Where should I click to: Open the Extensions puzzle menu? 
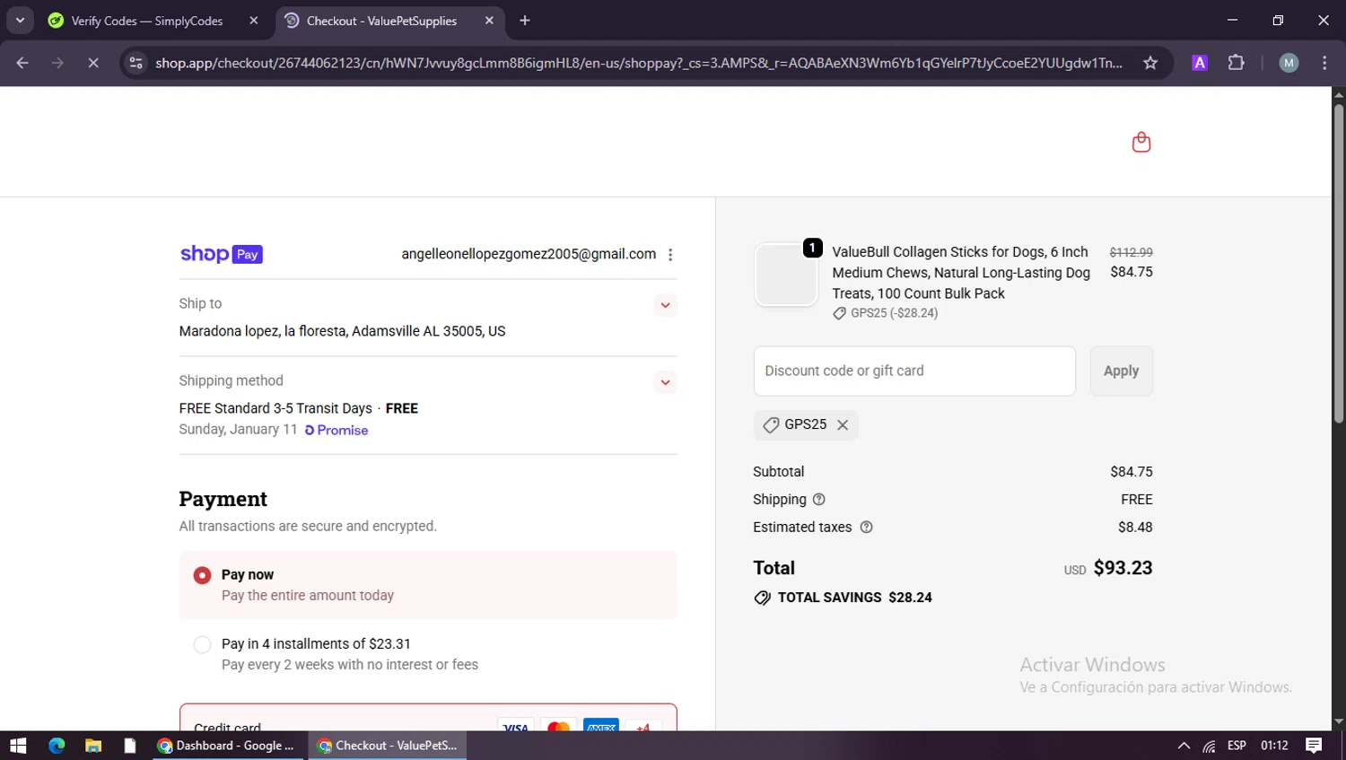pos(1236,63)
